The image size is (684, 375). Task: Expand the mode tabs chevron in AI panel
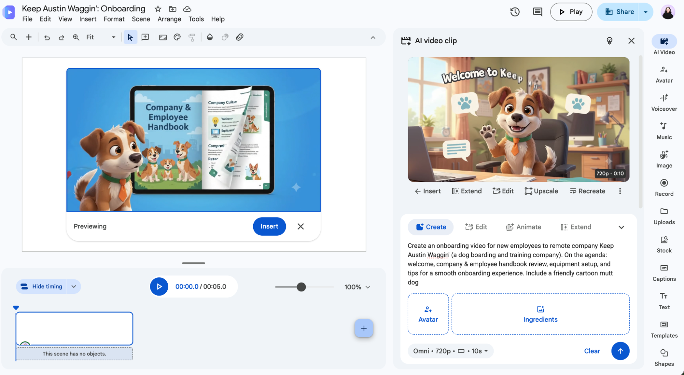click(621, 227)
